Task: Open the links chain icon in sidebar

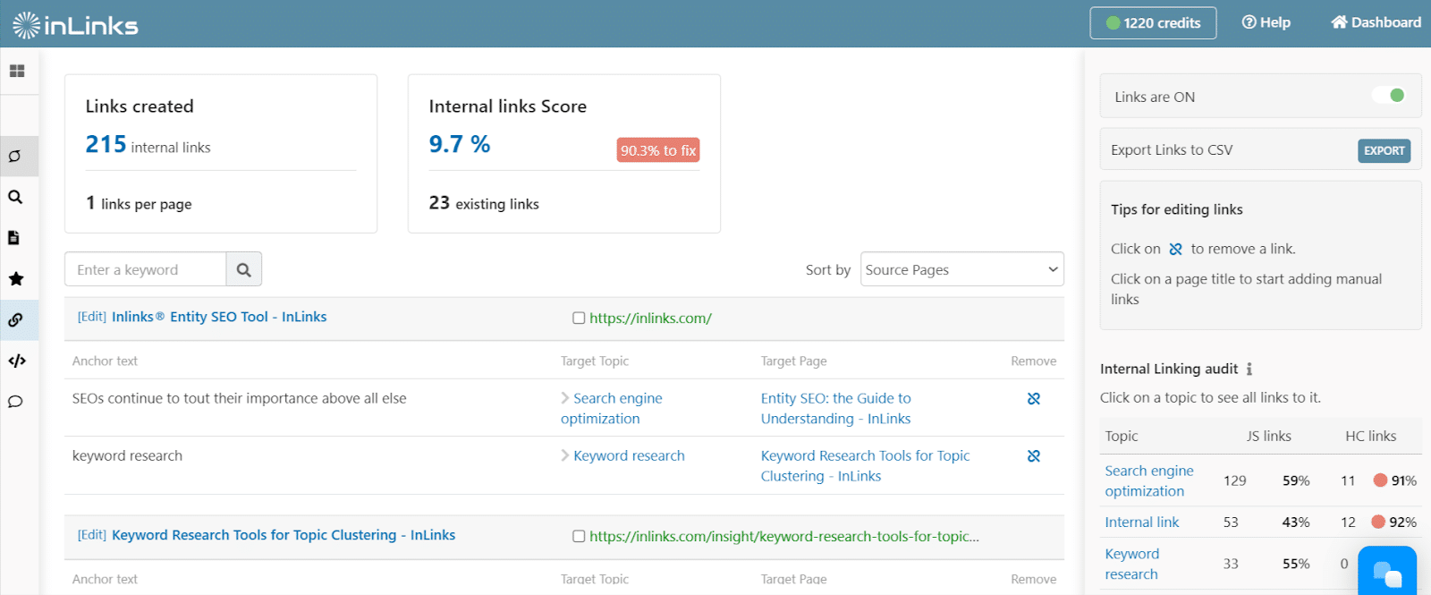Action: (x=15, y=319)
